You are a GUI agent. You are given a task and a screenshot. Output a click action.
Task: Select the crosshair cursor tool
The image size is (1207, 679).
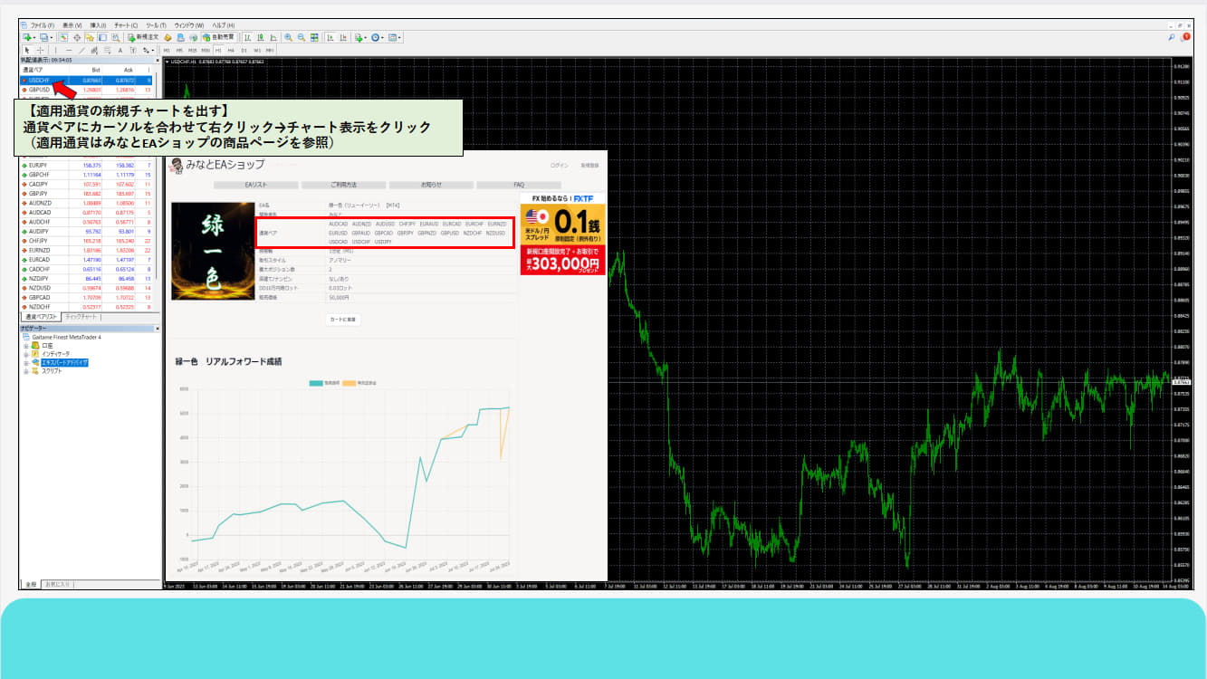[x=41, y=50]
